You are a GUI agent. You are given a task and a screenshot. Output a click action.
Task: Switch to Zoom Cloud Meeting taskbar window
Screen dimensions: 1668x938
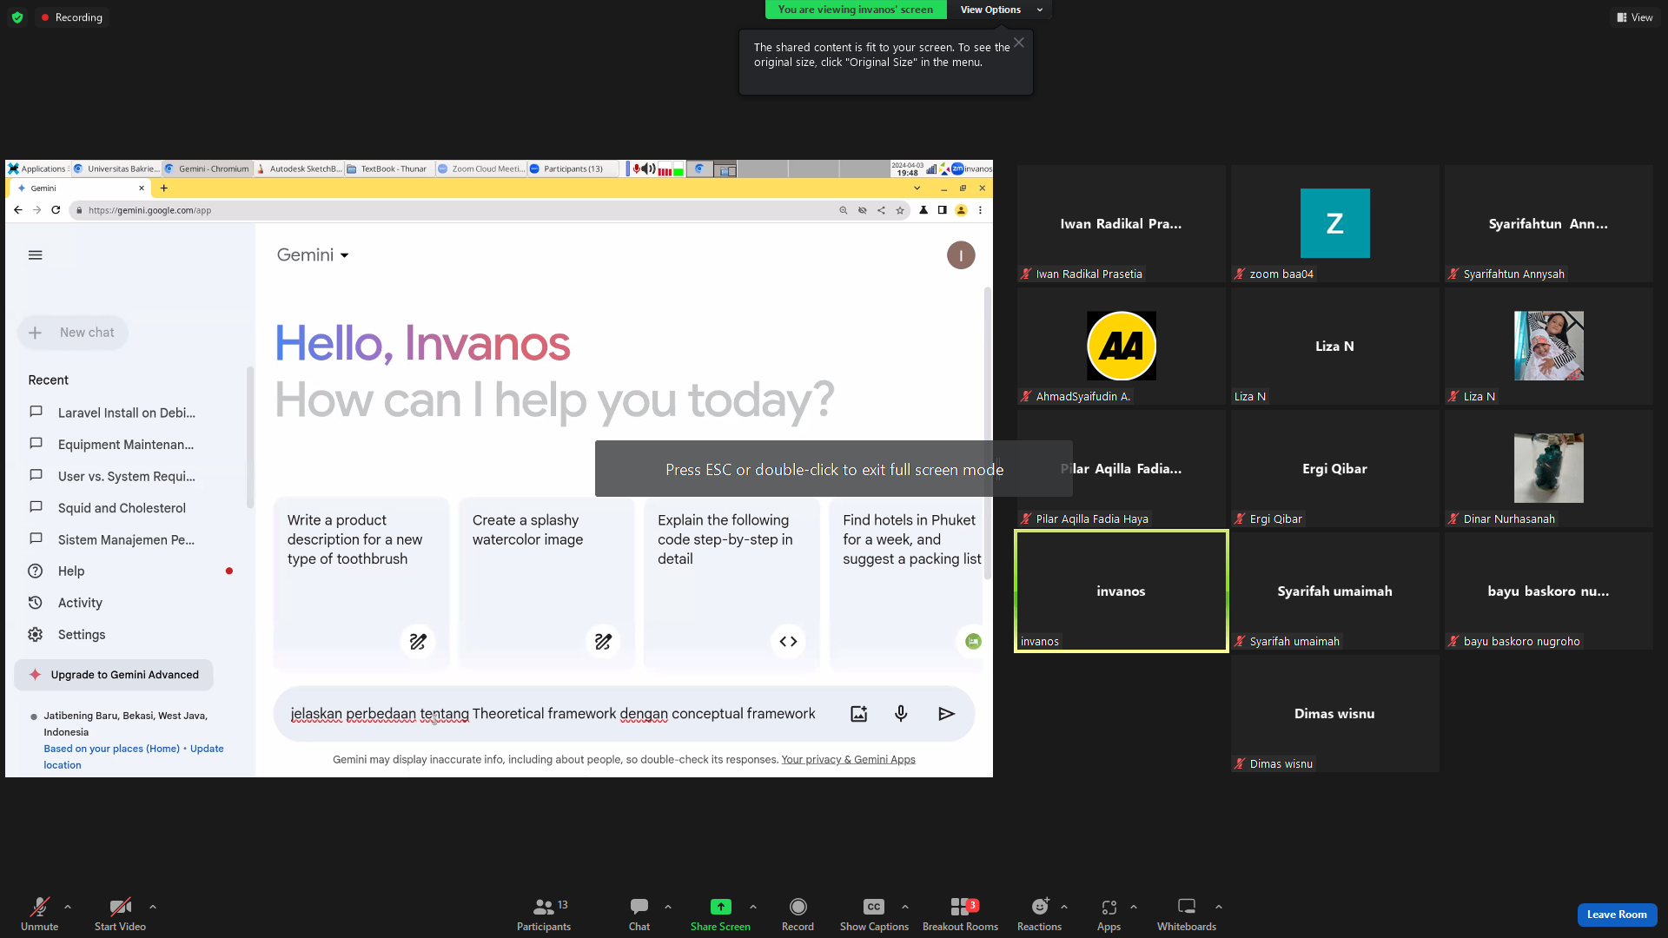[480, 168]
